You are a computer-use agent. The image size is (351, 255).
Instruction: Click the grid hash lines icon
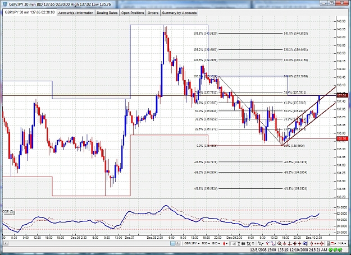tap(243, 244)
